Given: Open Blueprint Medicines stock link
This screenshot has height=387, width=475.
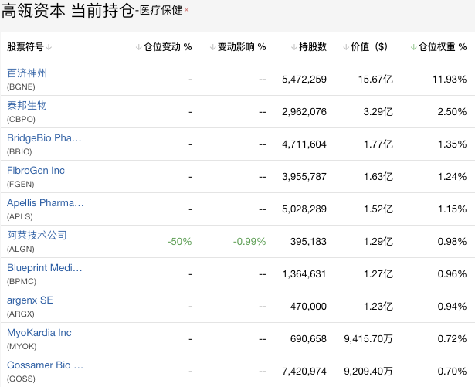Looking at the screenshot, I should pyautogui.click(x=45, y=267).
